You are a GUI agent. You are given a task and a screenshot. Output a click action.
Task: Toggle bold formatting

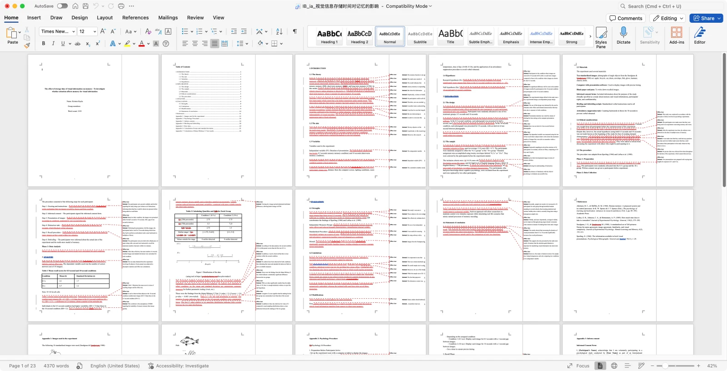coord(44,44)
